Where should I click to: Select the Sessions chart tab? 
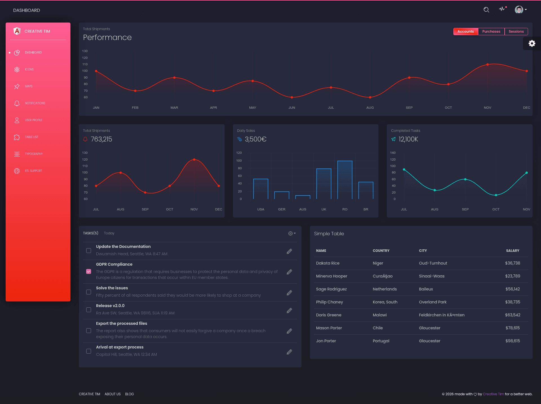pyautogui.click(x=516, y=32)
